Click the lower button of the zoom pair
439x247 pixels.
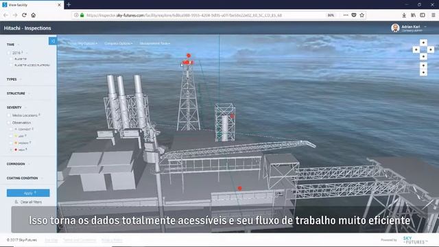[x=423, y=73]
